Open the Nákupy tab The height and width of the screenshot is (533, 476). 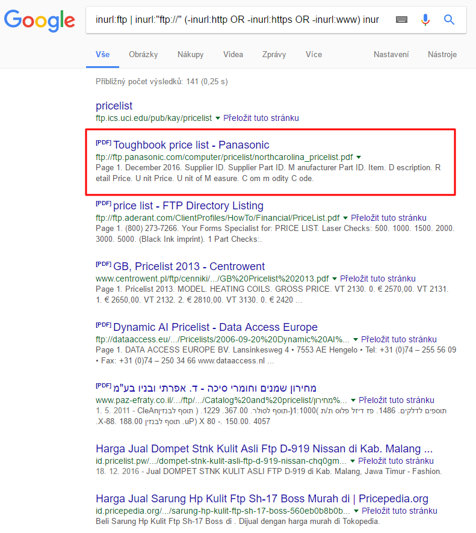[x=190, y=54]
